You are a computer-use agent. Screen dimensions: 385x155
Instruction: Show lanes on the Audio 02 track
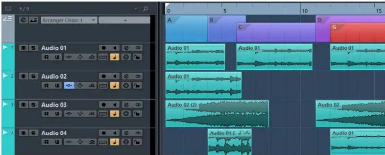103,86
